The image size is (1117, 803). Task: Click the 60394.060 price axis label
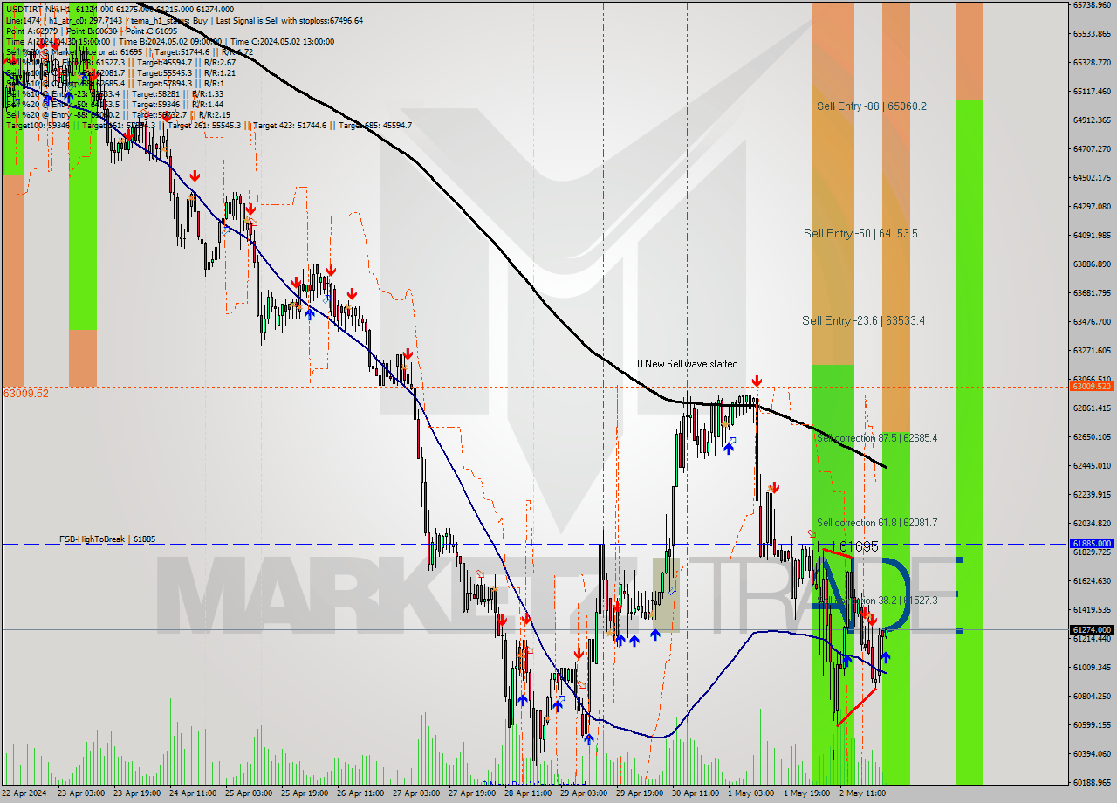pos(1091,753)
